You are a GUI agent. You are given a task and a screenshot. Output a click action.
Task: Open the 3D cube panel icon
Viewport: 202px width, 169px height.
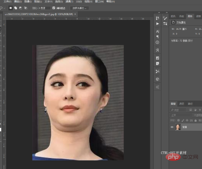[158, 79]
